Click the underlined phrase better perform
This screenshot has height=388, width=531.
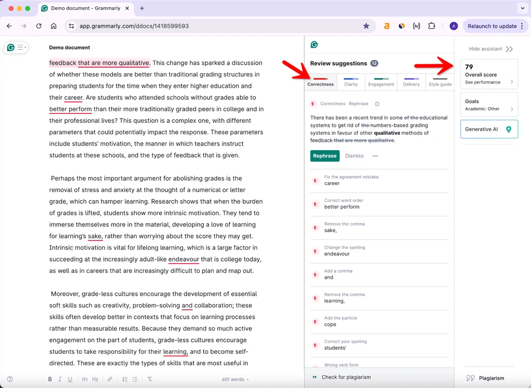click(71, 109)
